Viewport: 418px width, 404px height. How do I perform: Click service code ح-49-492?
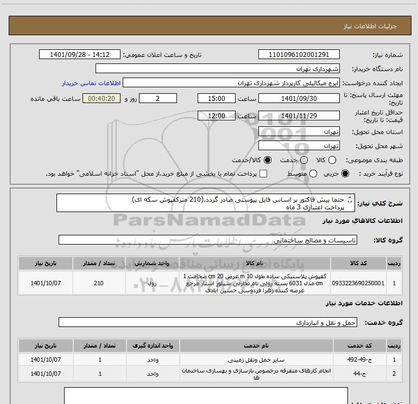point(359,360)
